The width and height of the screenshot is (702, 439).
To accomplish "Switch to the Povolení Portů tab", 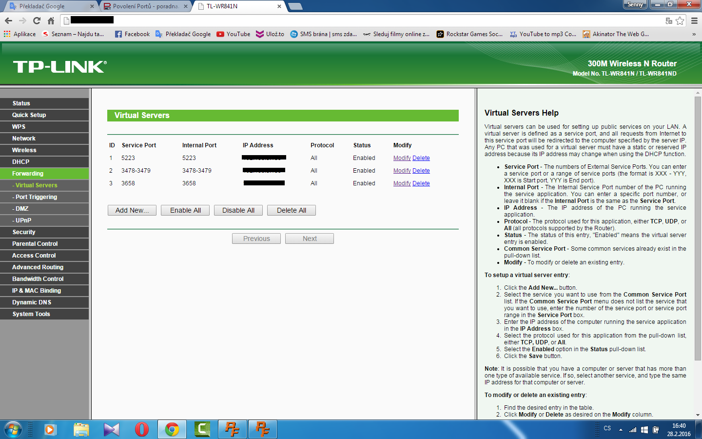I will 145,6.
